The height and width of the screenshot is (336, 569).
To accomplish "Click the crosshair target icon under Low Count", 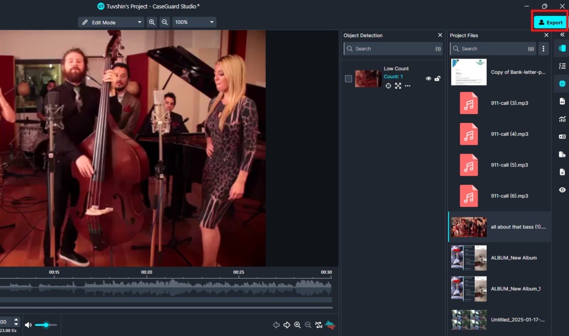I will (x=388, y=86).
